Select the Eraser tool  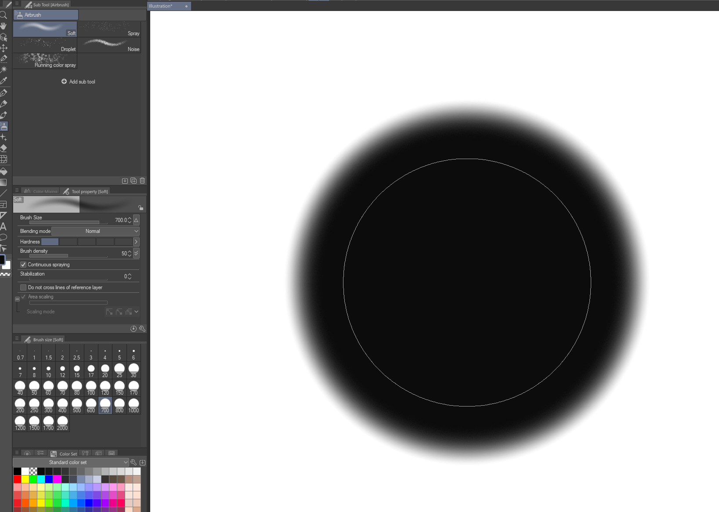pos(4,148)
